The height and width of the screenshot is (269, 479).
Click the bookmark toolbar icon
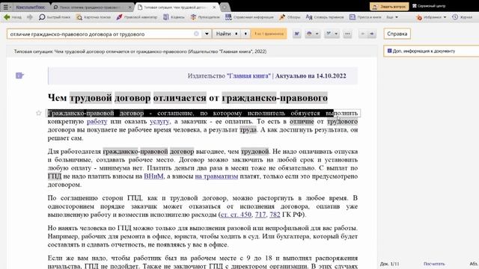(329, 34)
